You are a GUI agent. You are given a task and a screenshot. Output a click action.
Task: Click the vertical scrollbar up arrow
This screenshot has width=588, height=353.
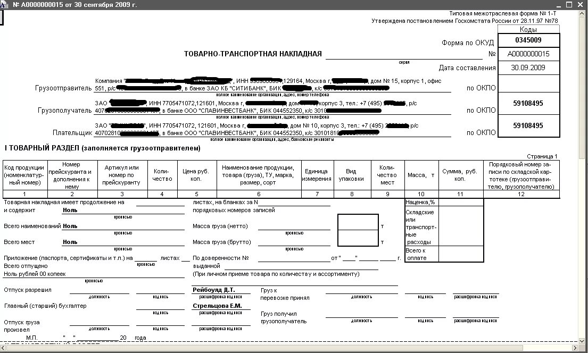click(x=582, y=14)
